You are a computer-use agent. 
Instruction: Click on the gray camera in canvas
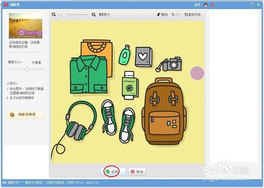point(172,64)
